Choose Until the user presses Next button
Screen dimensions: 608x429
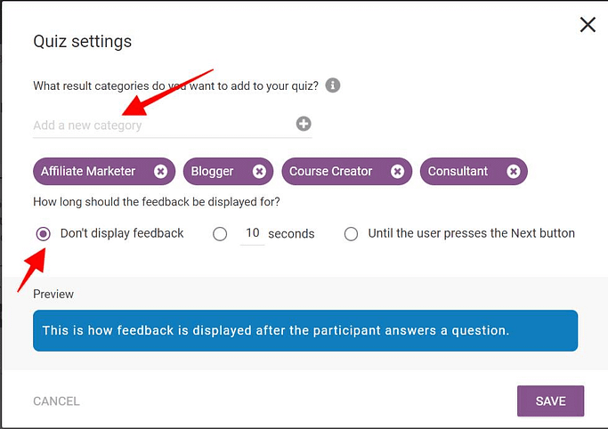click(351, 234)
